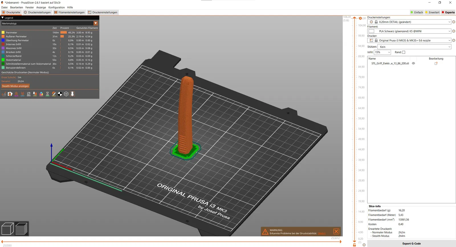Image resolution: width=456 pixels, height=247 pixels.
Task: Toggle custom G-code icon in legend toolbar
Action: pyautogui.click(x=54, y=94)
